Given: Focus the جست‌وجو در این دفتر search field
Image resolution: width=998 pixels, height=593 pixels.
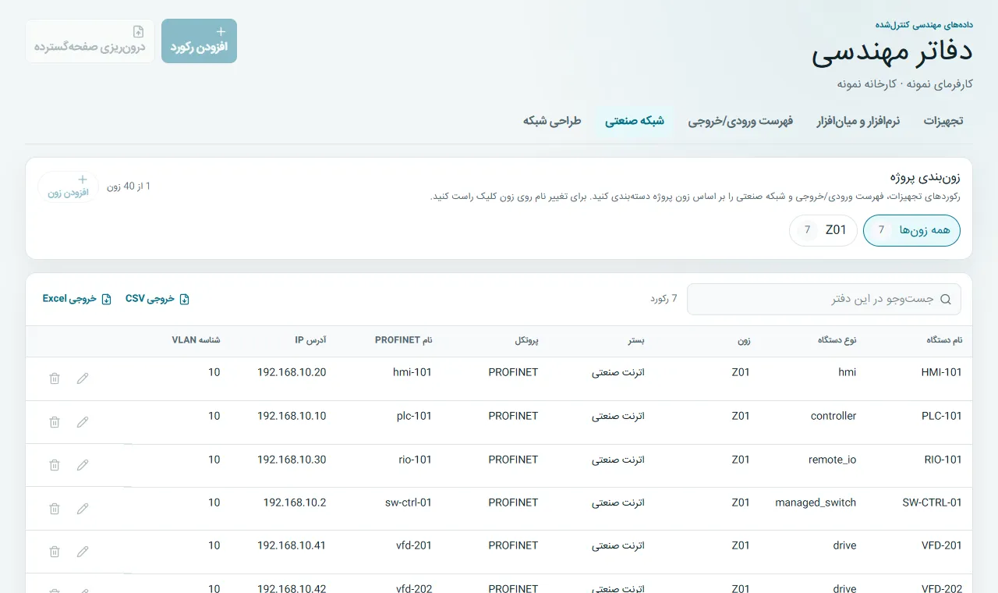Looking at the screenshot, I should coord(824,299).
